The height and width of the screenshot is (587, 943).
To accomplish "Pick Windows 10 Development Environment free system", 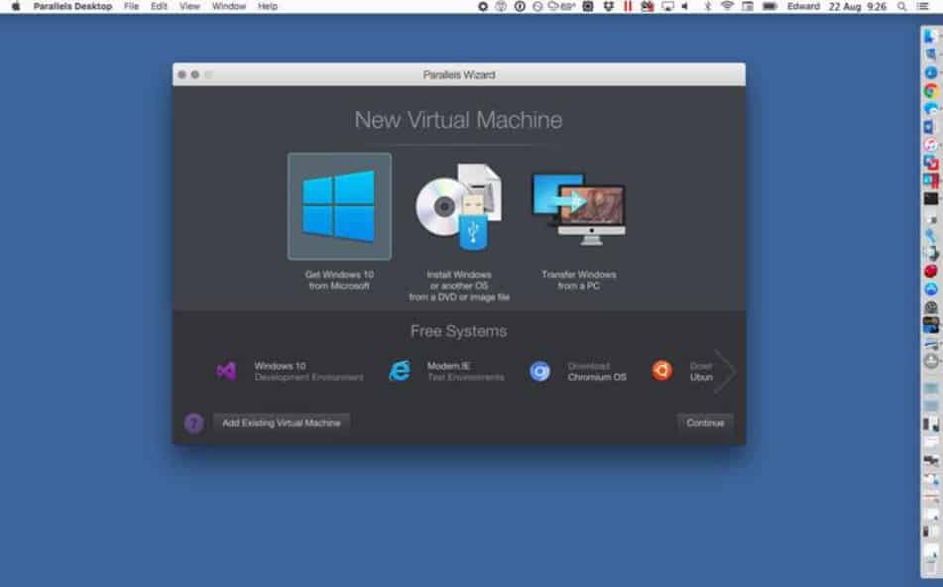I will click(x=290, y=371).
